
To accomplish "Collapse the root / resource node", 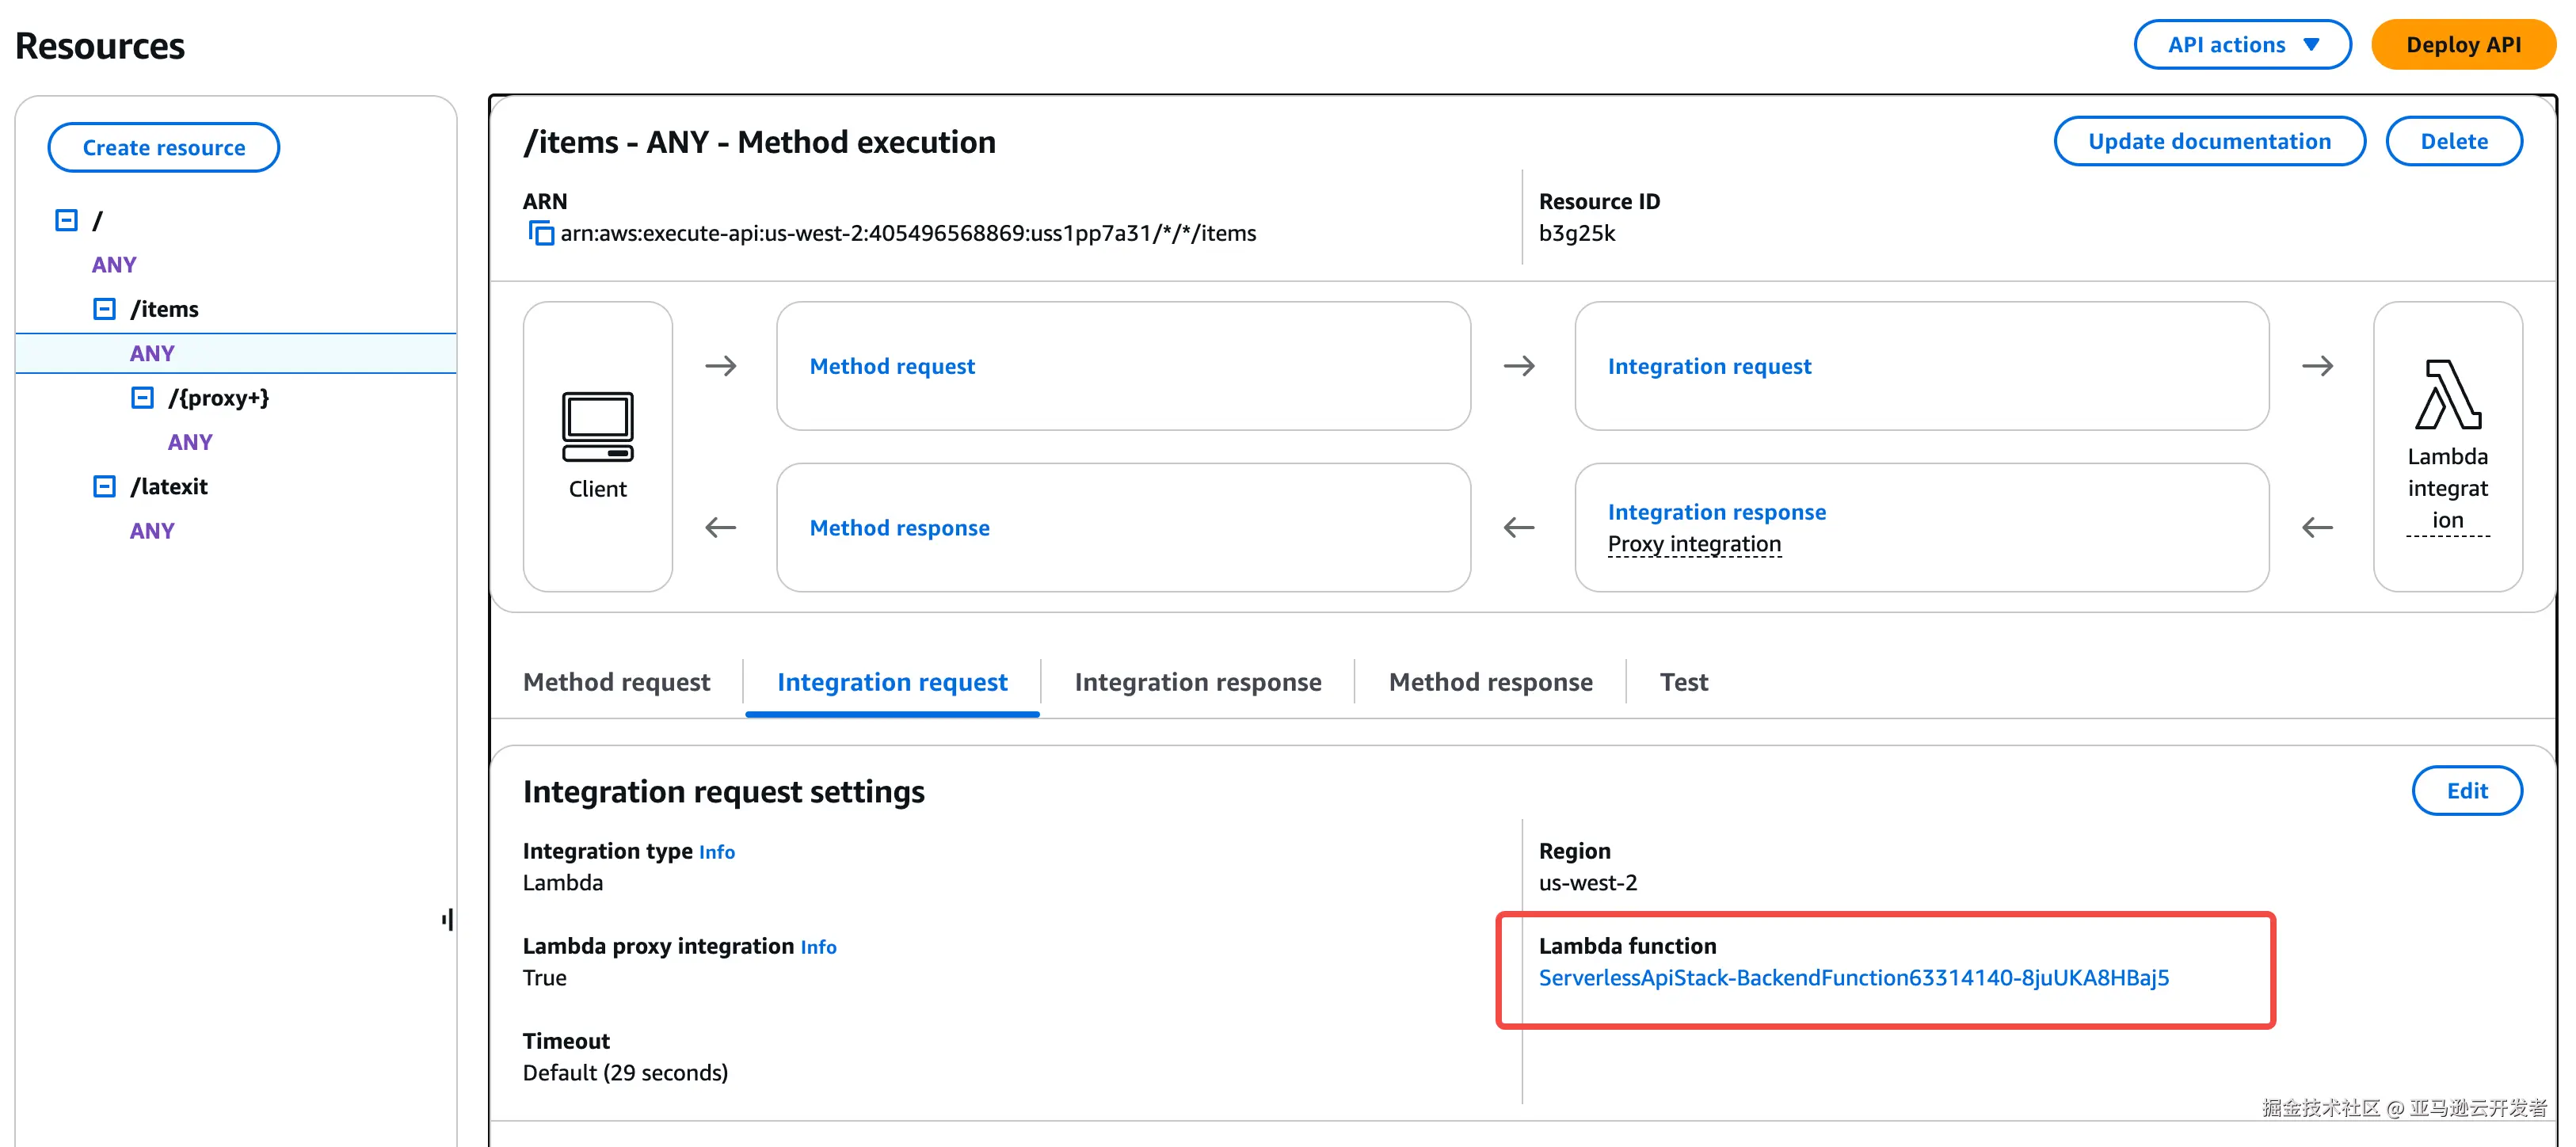I will 66,220.
